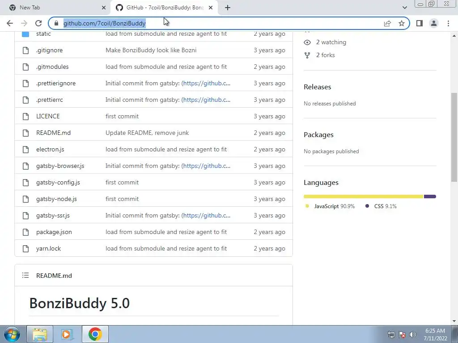Click the purple CSS language bar segment
458x343 pixels.
[x=430, y=197]
